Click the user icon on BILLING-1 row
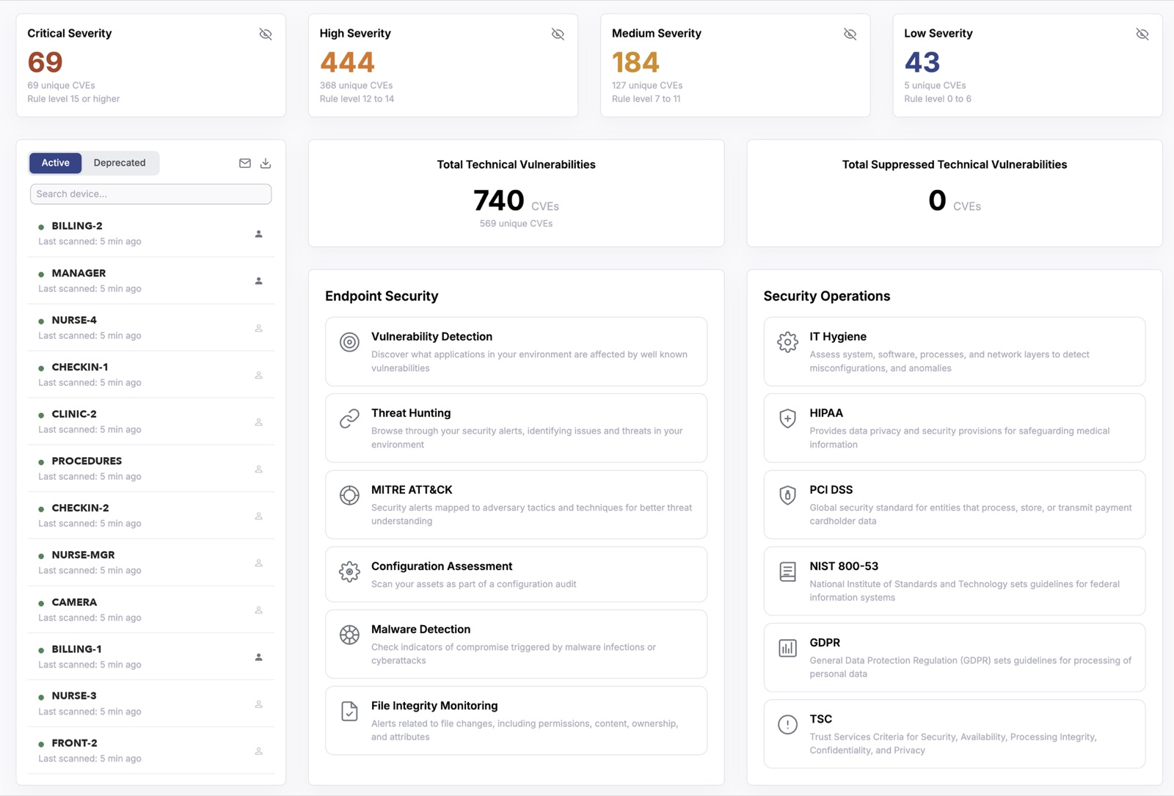Image resolution: width=1174 pixels, height=796 pixels. (x=258, y=657)
